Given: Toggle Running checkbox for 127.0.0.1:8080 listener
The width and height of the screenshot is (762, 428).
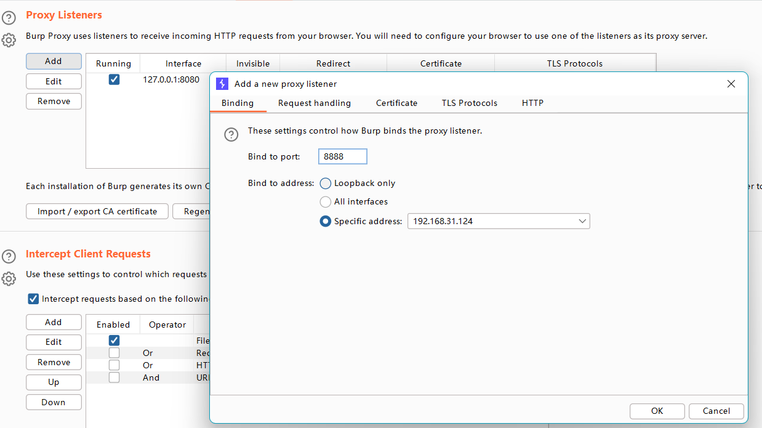Looking at the screenshot, I should tap(114, 79).
